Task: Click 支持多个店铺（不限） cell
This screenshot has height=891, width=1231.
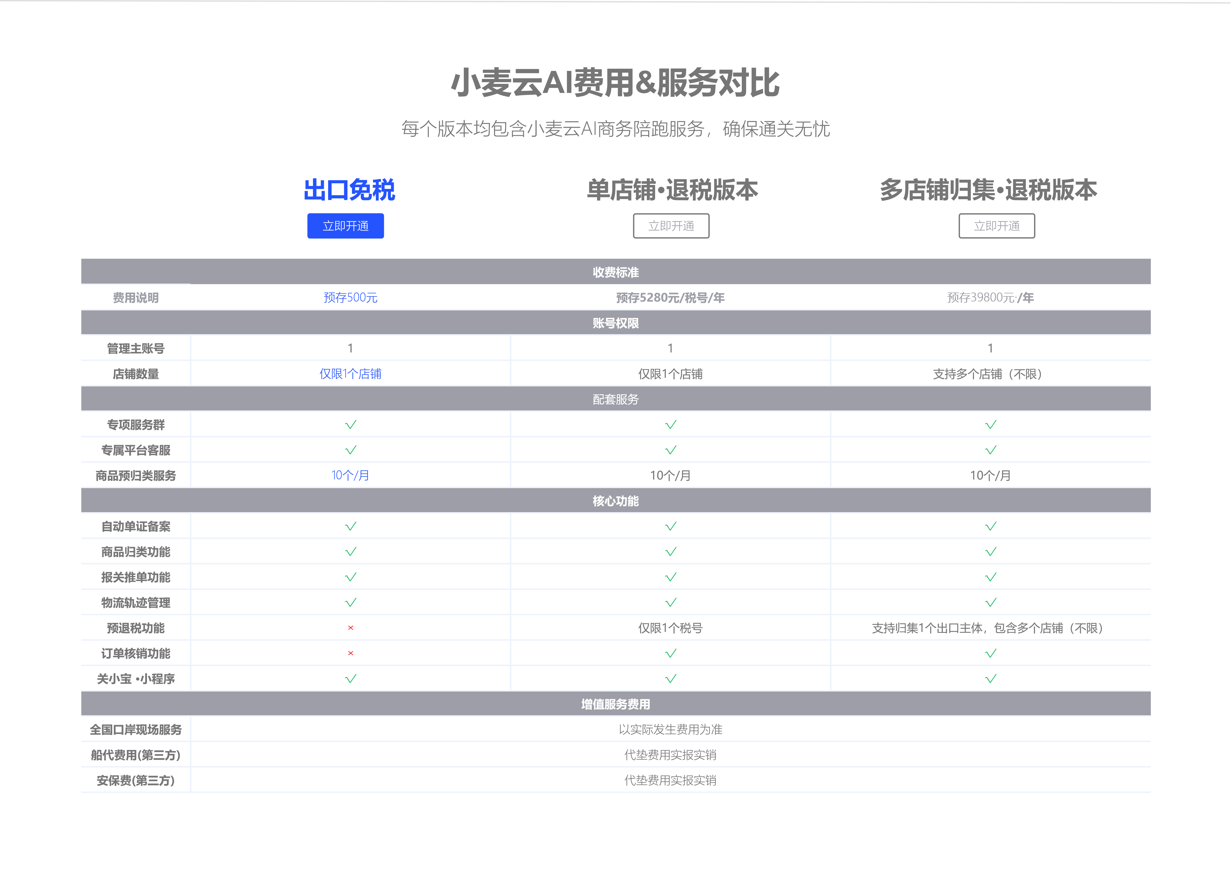Action: 990,374
